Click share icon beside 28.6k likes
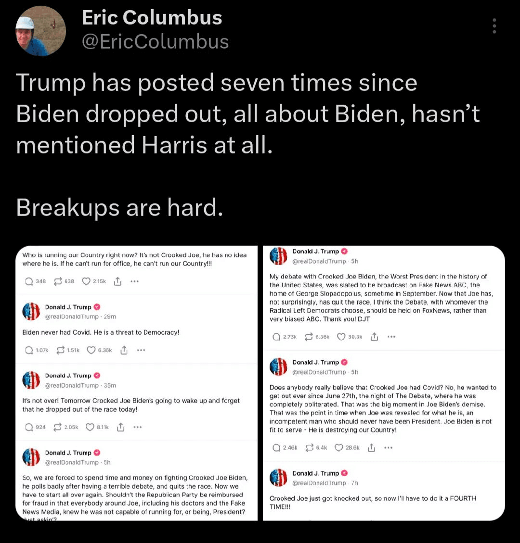520x543 pixels. 371,448
